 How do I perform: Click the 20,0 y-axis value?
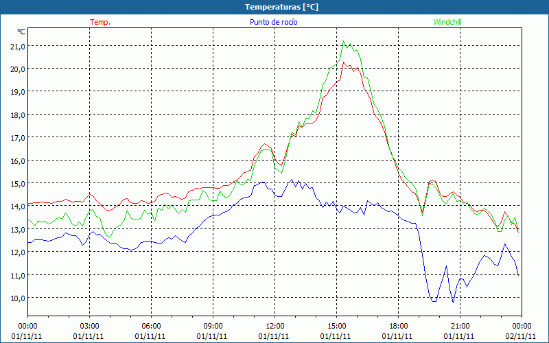(18, 69)
